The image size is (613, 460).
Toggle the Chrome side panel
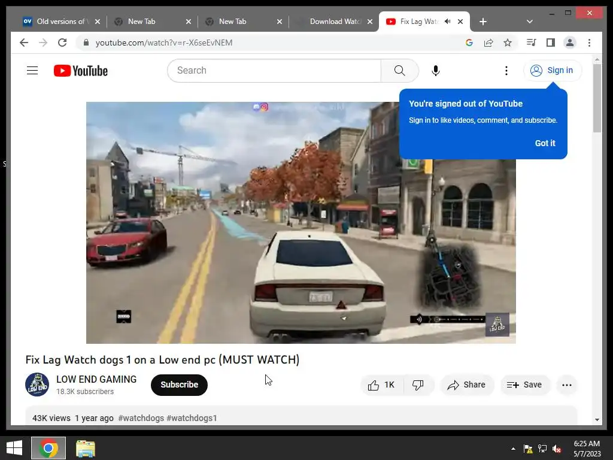[551, 43]
